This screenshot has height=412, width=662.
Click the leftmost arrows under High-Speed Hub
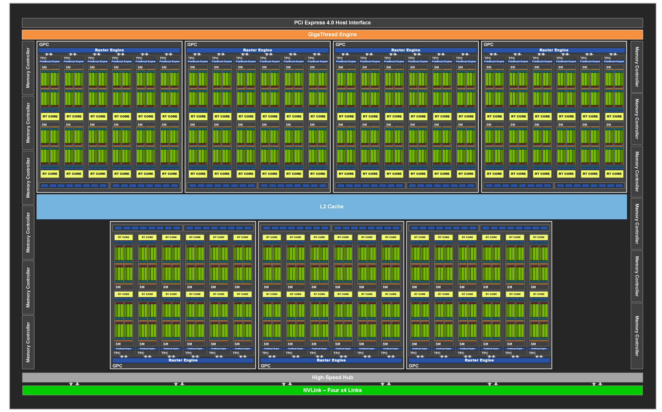[x=74, y=384]
